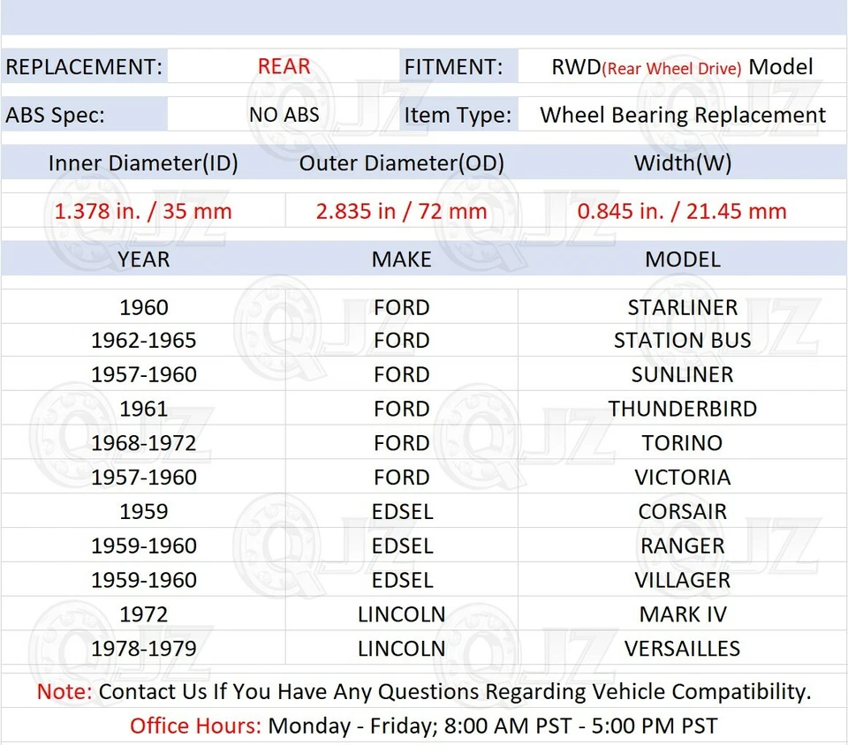848x745 pixels.
Task: Click the red Office Hours: label
Action: point(195,726)
